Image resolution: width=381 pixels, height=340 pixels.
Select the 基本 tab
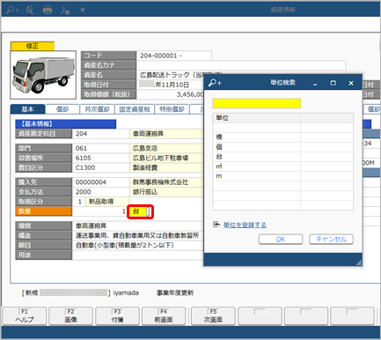click(27, 109)
